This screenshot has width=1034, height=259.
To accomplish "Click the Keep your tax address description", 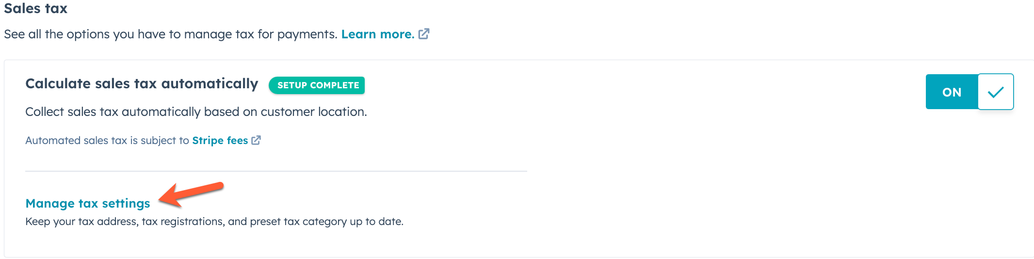I will (x=214, y=222).
